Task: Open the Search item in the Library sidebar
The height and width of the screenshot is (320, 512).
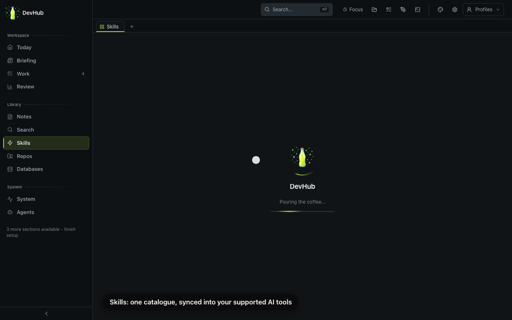Action: 46,129
